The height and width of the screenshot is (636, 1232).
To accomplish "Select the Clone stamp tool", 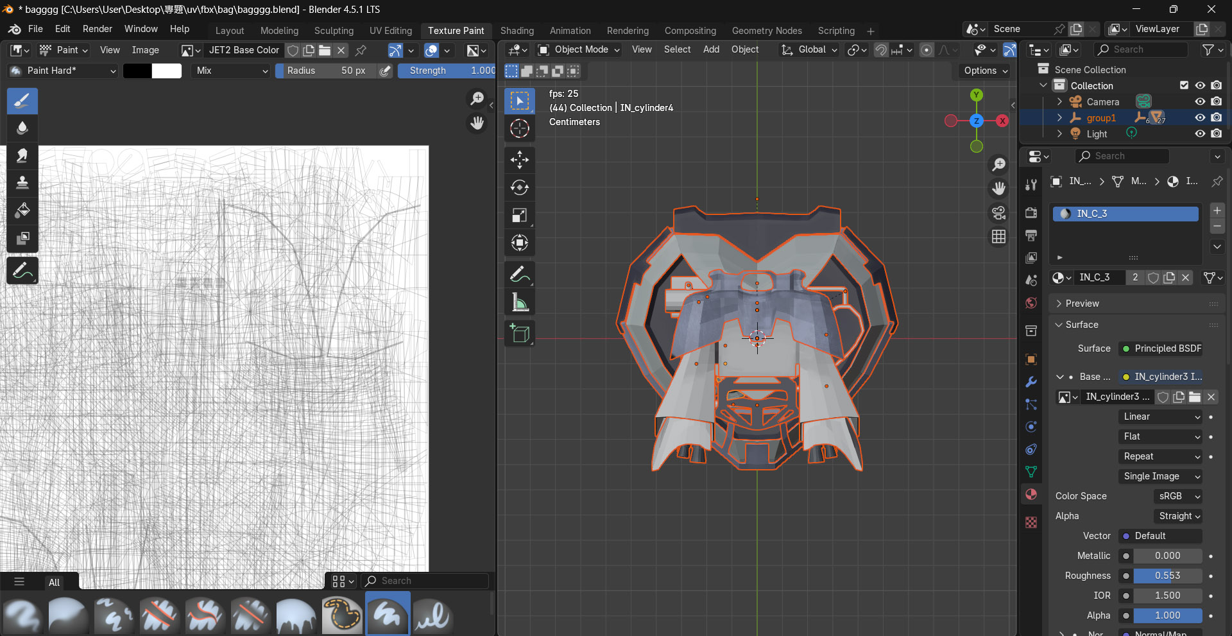I will click(22, 183).
